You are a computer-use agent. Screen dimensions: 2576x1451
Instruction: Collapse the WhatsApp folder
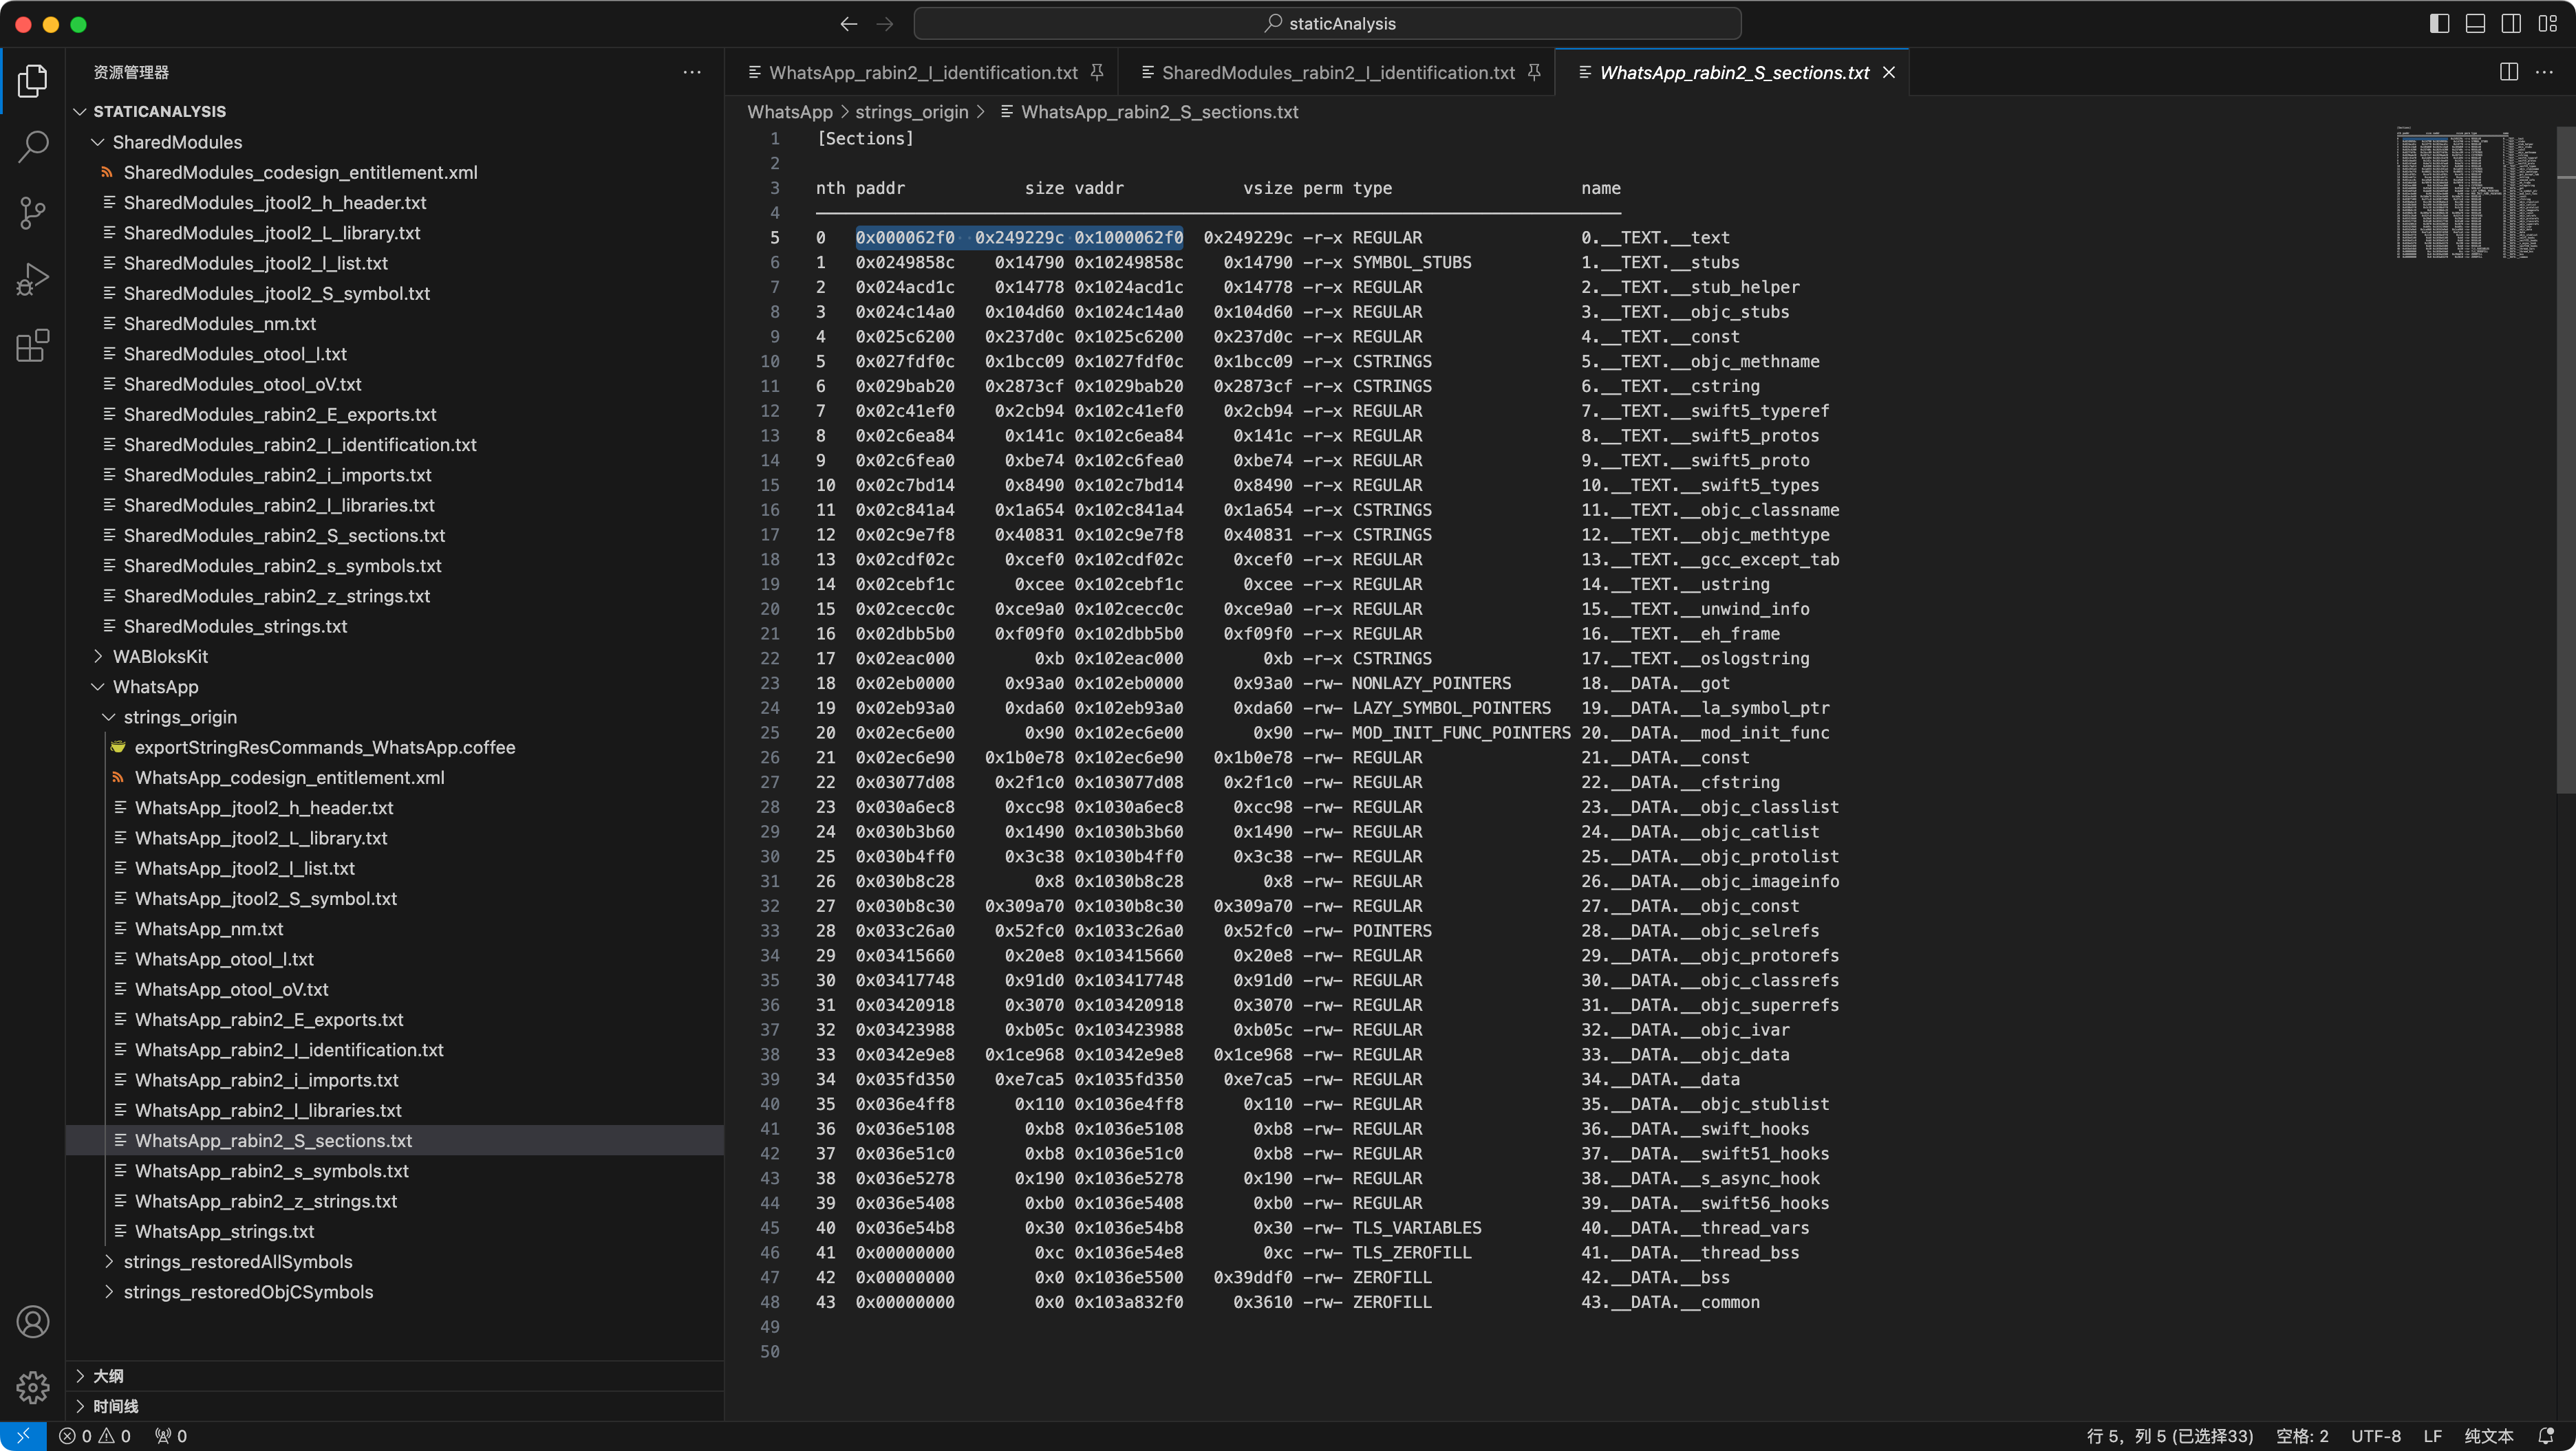point(395,686)
